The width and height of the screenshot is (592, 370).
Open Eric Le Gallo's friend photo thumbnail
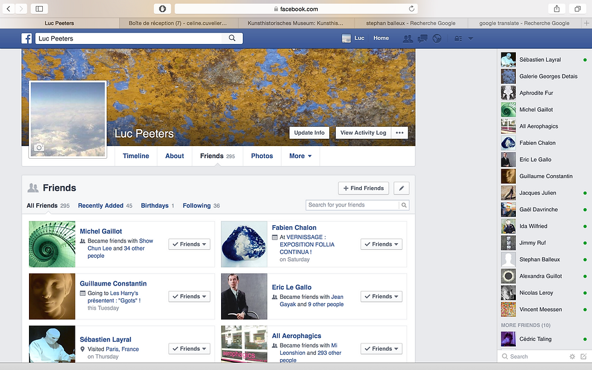244,296
